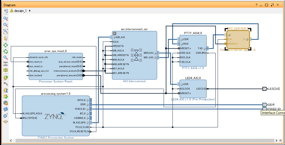Click the gear Optimize Routing icon
This screenshot has width=285, height=145.
(x=6, y=103)
